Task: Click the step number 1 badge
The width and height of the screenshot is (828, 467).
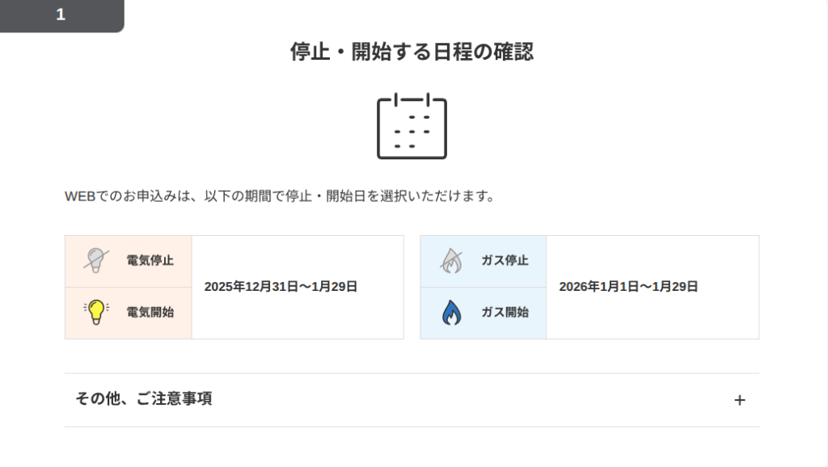Action: [x=61, y=15]
